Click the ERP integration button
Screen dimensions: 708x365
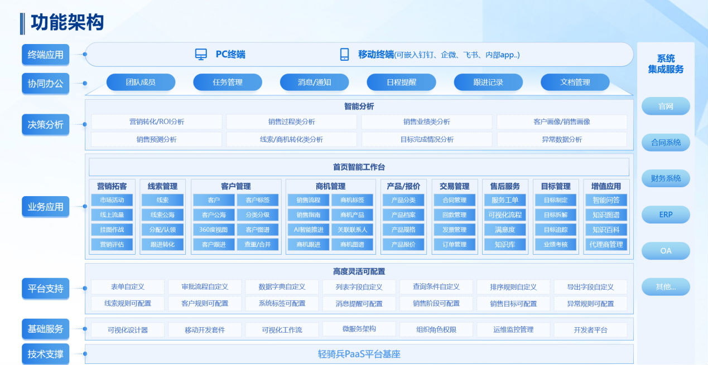(666, 215)
